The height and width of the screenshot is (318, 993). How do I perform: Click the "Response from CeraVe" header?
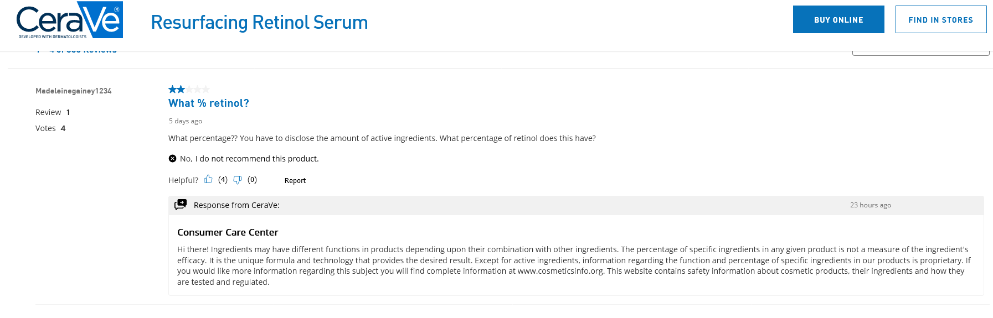(236, 205)
